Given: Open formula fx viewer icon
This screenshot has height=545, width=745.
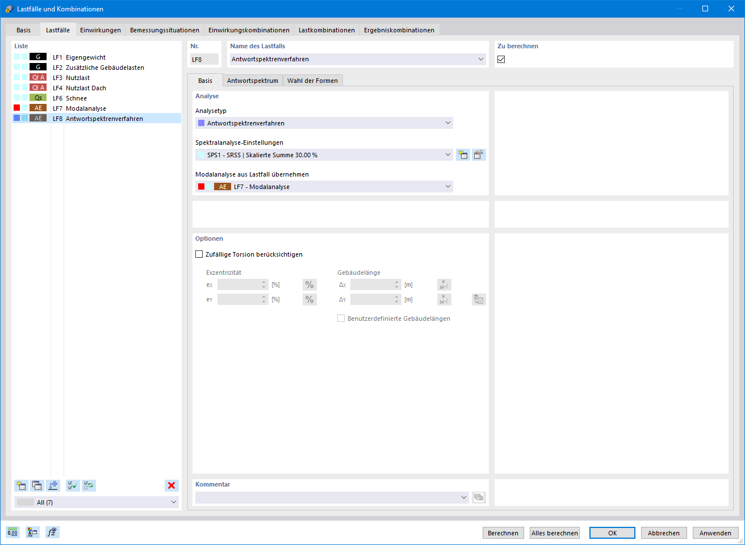Looking at the screenshot, I should pos(52,532).
